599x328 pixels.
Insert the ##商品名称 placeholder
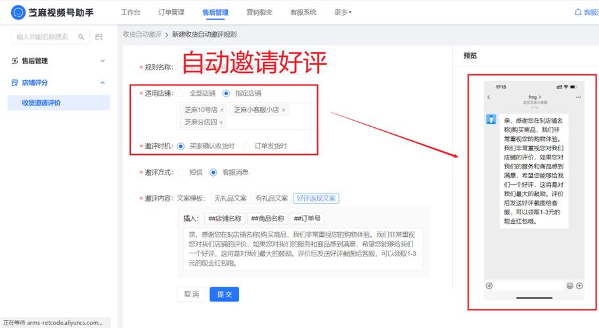(x=267, y=218)
